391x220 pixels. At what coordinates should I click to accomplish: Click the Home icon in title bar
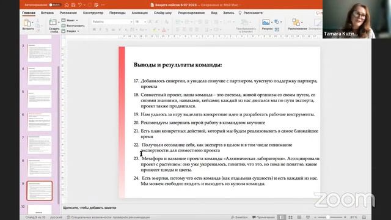67,5
